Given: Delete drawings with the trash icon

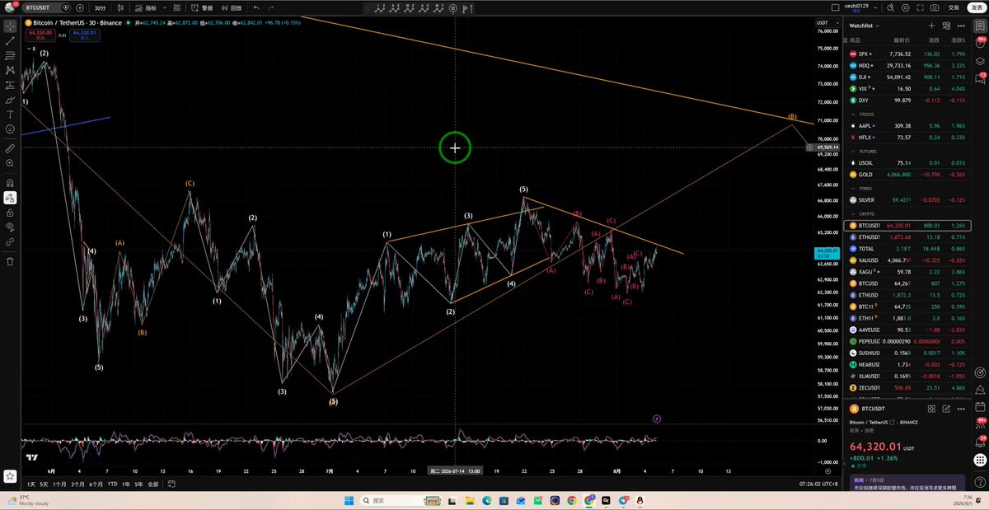Looking at the screenshot, I should click(x=10, y=261).
